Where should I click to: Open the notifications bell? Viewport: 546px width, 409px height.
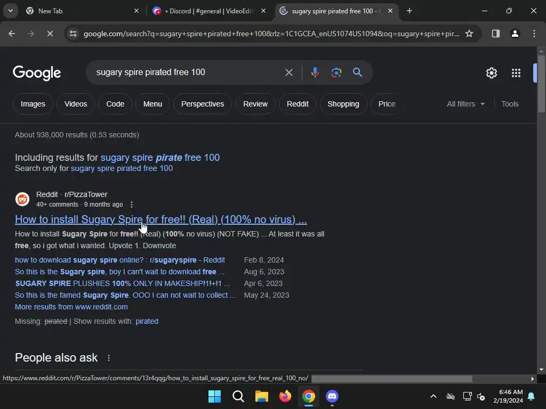click(x=532, y=396)
